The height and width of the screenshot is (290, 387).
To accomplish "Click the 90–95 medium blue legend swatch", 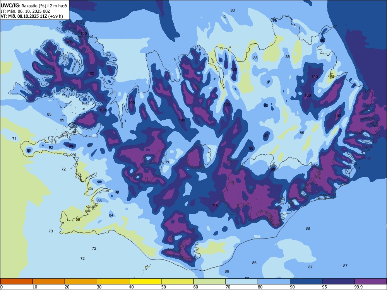I will (x=306, y=281).
